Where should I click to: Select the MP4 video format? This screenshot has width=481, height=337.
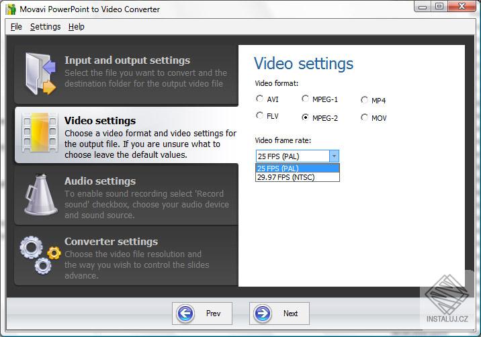[x=364, y=100]
